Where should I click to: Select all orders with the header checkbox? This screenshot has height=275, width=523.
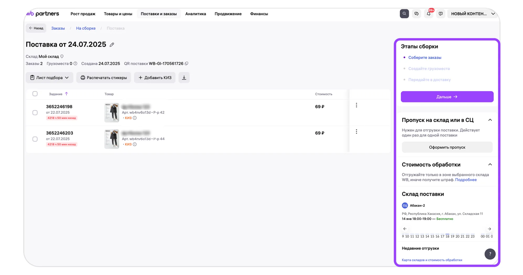35,94
